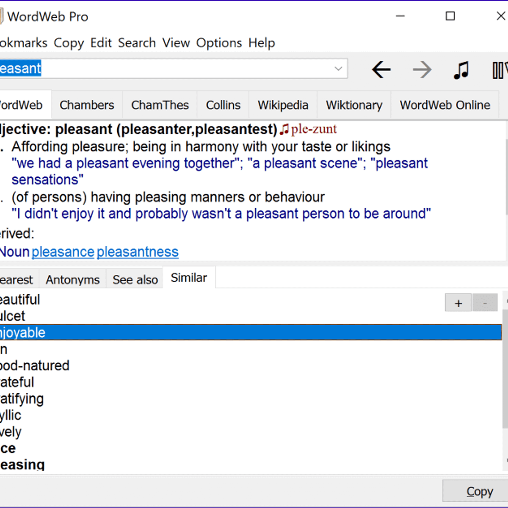Click example "I didn't enjoy it" sentence
This screenshot has height=508, width=508.
(221, 214)
